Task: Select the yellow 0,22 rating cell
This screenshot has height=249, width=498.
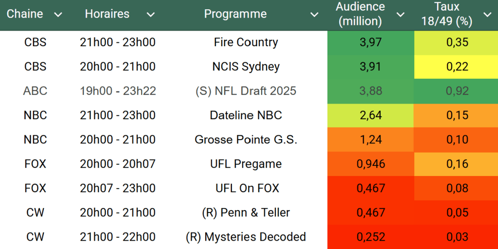Action: point(457,67)
